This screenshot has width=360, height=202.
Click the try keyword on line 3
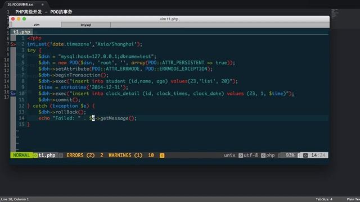tap(31, 50)
